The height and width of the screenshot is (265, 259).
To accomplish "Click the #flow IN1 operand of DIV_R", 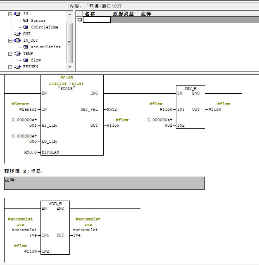I will [x=166, y=109].
